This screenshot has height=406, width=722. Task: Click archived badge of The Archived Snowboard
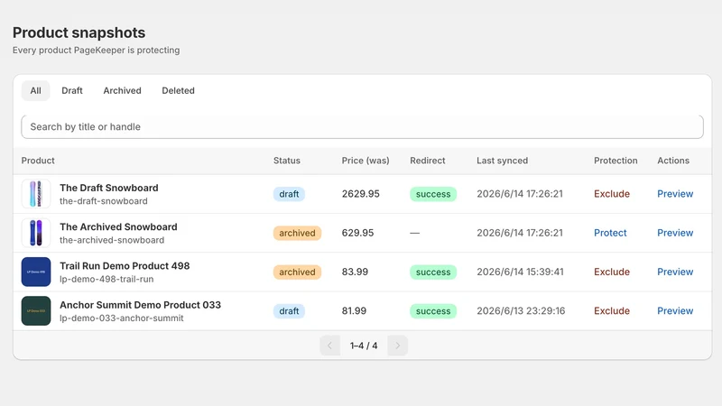click(x=297, y=233)
